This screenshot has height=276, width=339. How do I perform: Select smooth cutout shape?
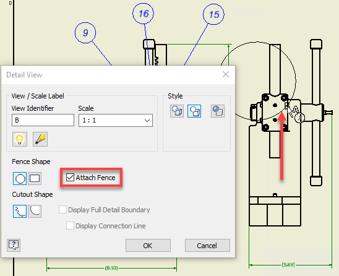tap(35, 211)
